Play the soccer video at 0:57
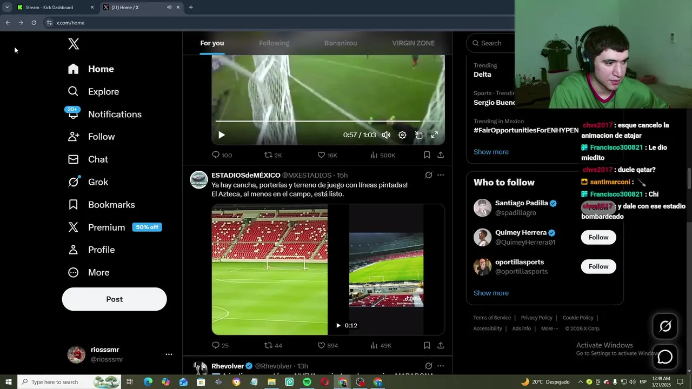 click(x=222, y=135)
